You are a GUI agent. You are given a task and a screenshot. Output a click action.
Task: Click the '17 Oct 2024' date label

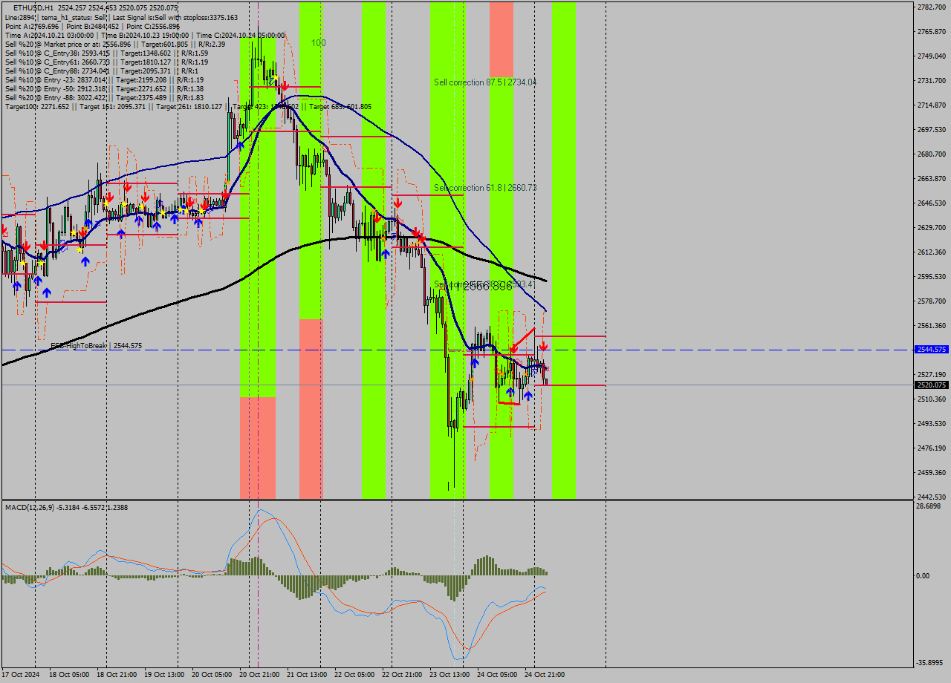pos(22,675)
